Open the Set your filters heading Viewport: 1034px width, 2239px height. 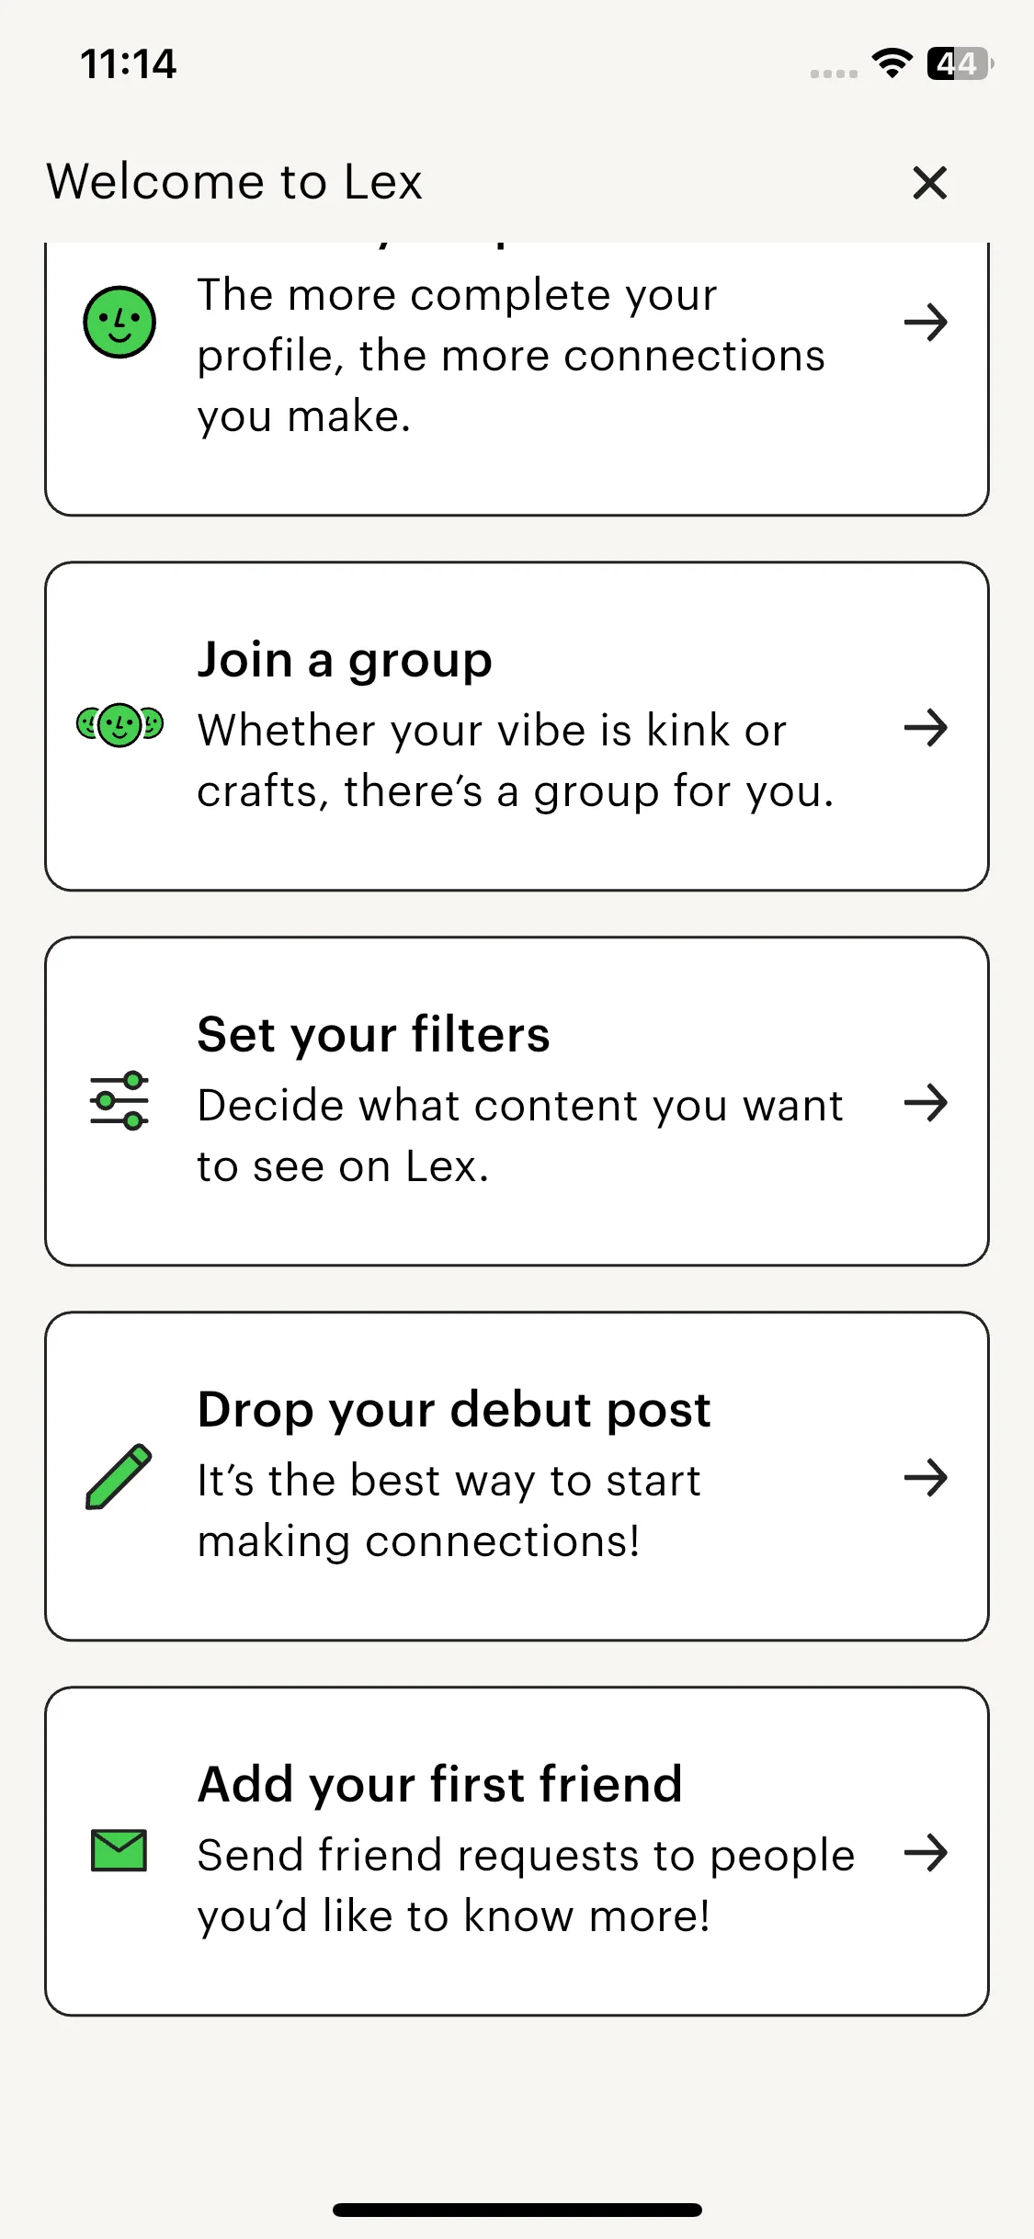pyautogui.click(x=373, y=1035)
